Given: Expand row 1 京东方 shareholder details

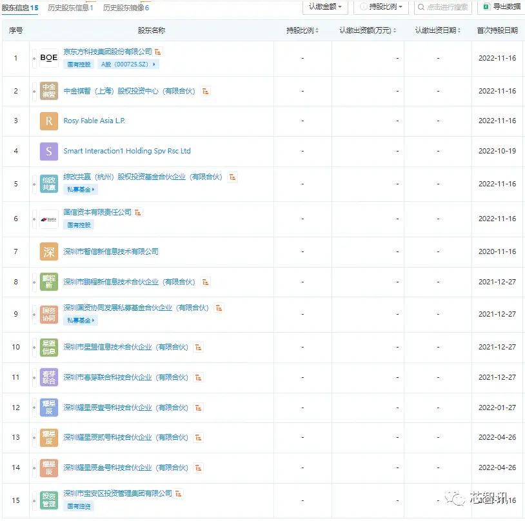Looking at the screenshot, I should click(x=34, y=58).
